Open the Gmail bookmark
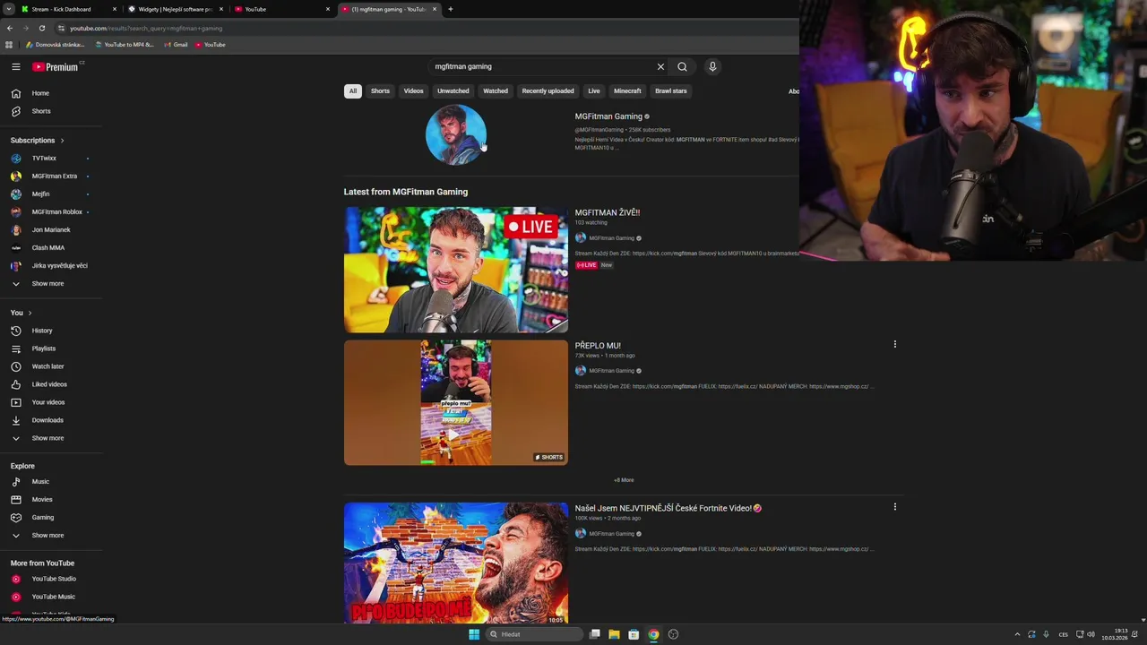1147x645 pixels. pyautogui.click(x=175, y=45)
